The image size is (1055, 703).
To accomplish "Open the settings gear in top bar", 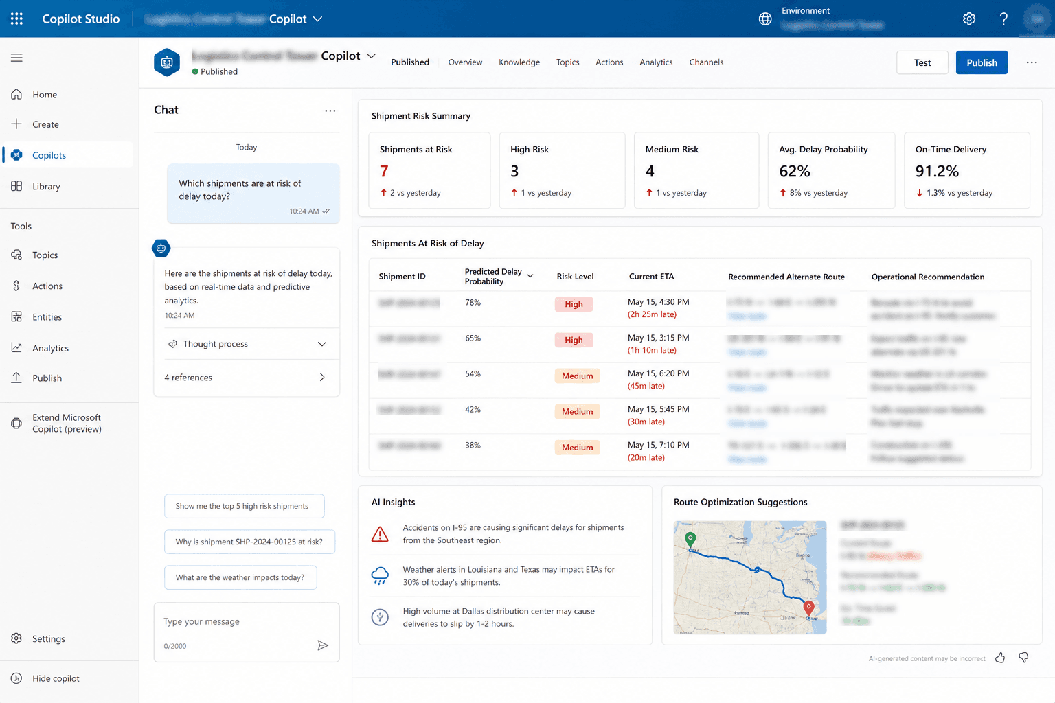I will click(x=969, y=19).
